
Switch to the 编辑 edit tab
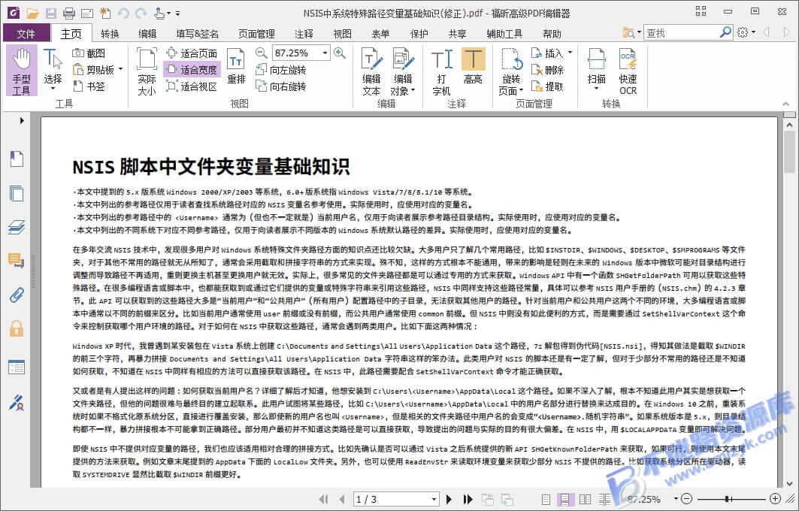(x=147, y=34)
